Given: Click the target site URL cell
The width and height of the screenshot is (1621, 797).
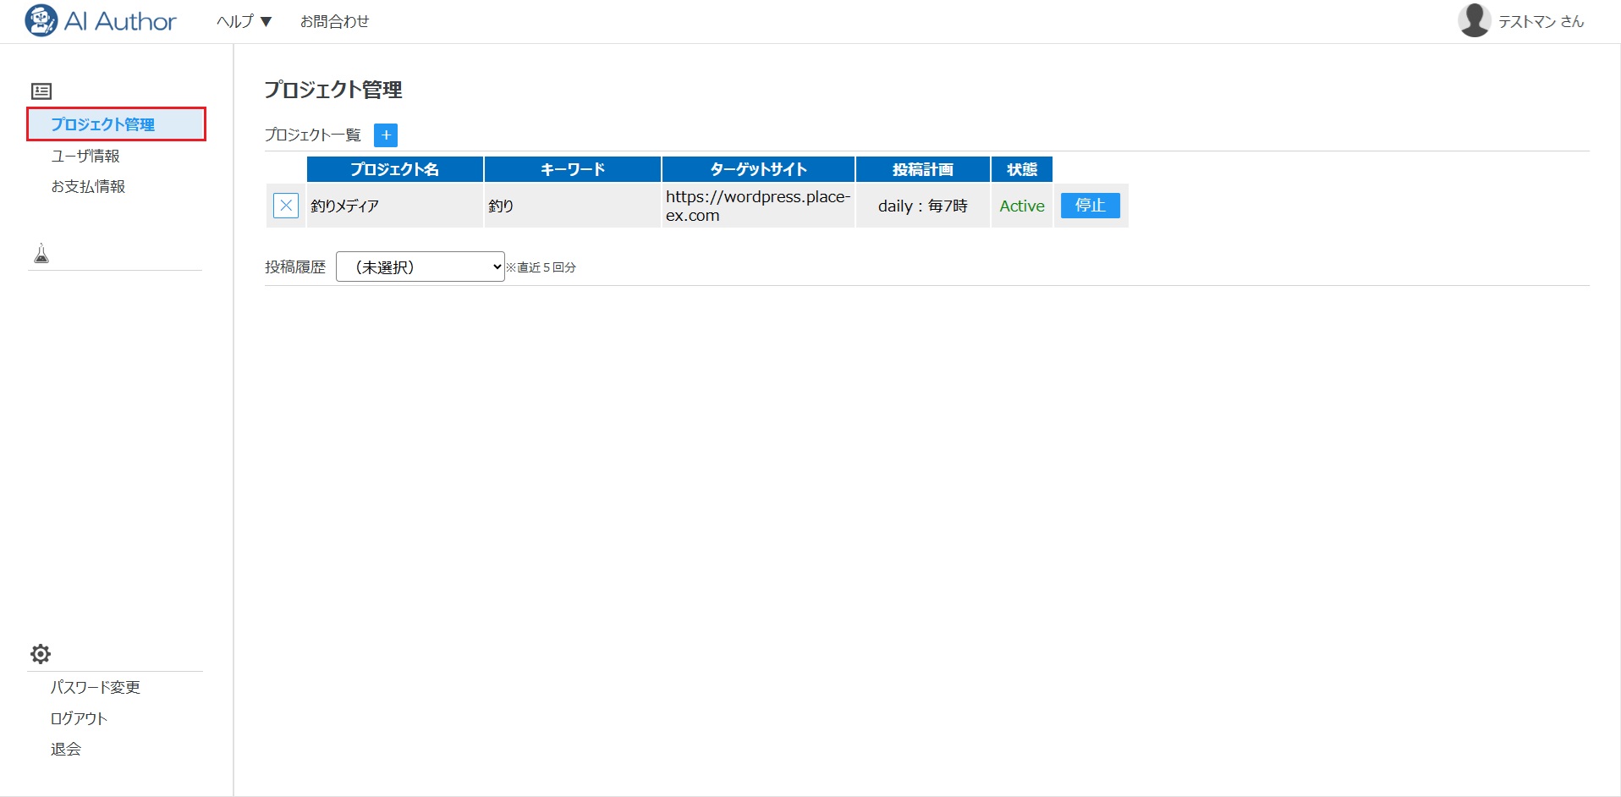Looking at the screenshot, I should [757, 206].
